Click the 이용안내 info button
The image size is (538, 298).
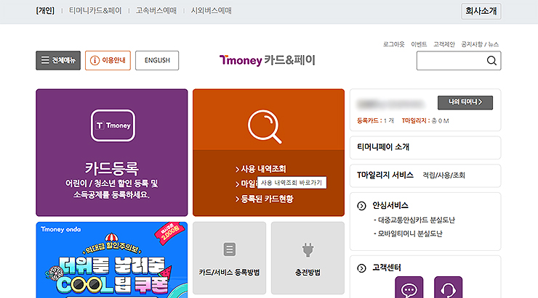[x=108, y=61]
